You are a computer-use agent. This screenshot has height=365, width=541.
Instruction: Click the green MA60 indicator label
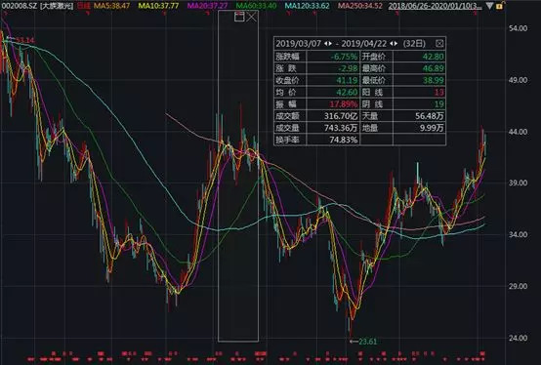257,6
